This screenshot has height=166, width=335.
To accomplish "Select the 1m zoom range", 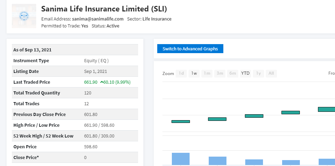I will tap(207, 73).
